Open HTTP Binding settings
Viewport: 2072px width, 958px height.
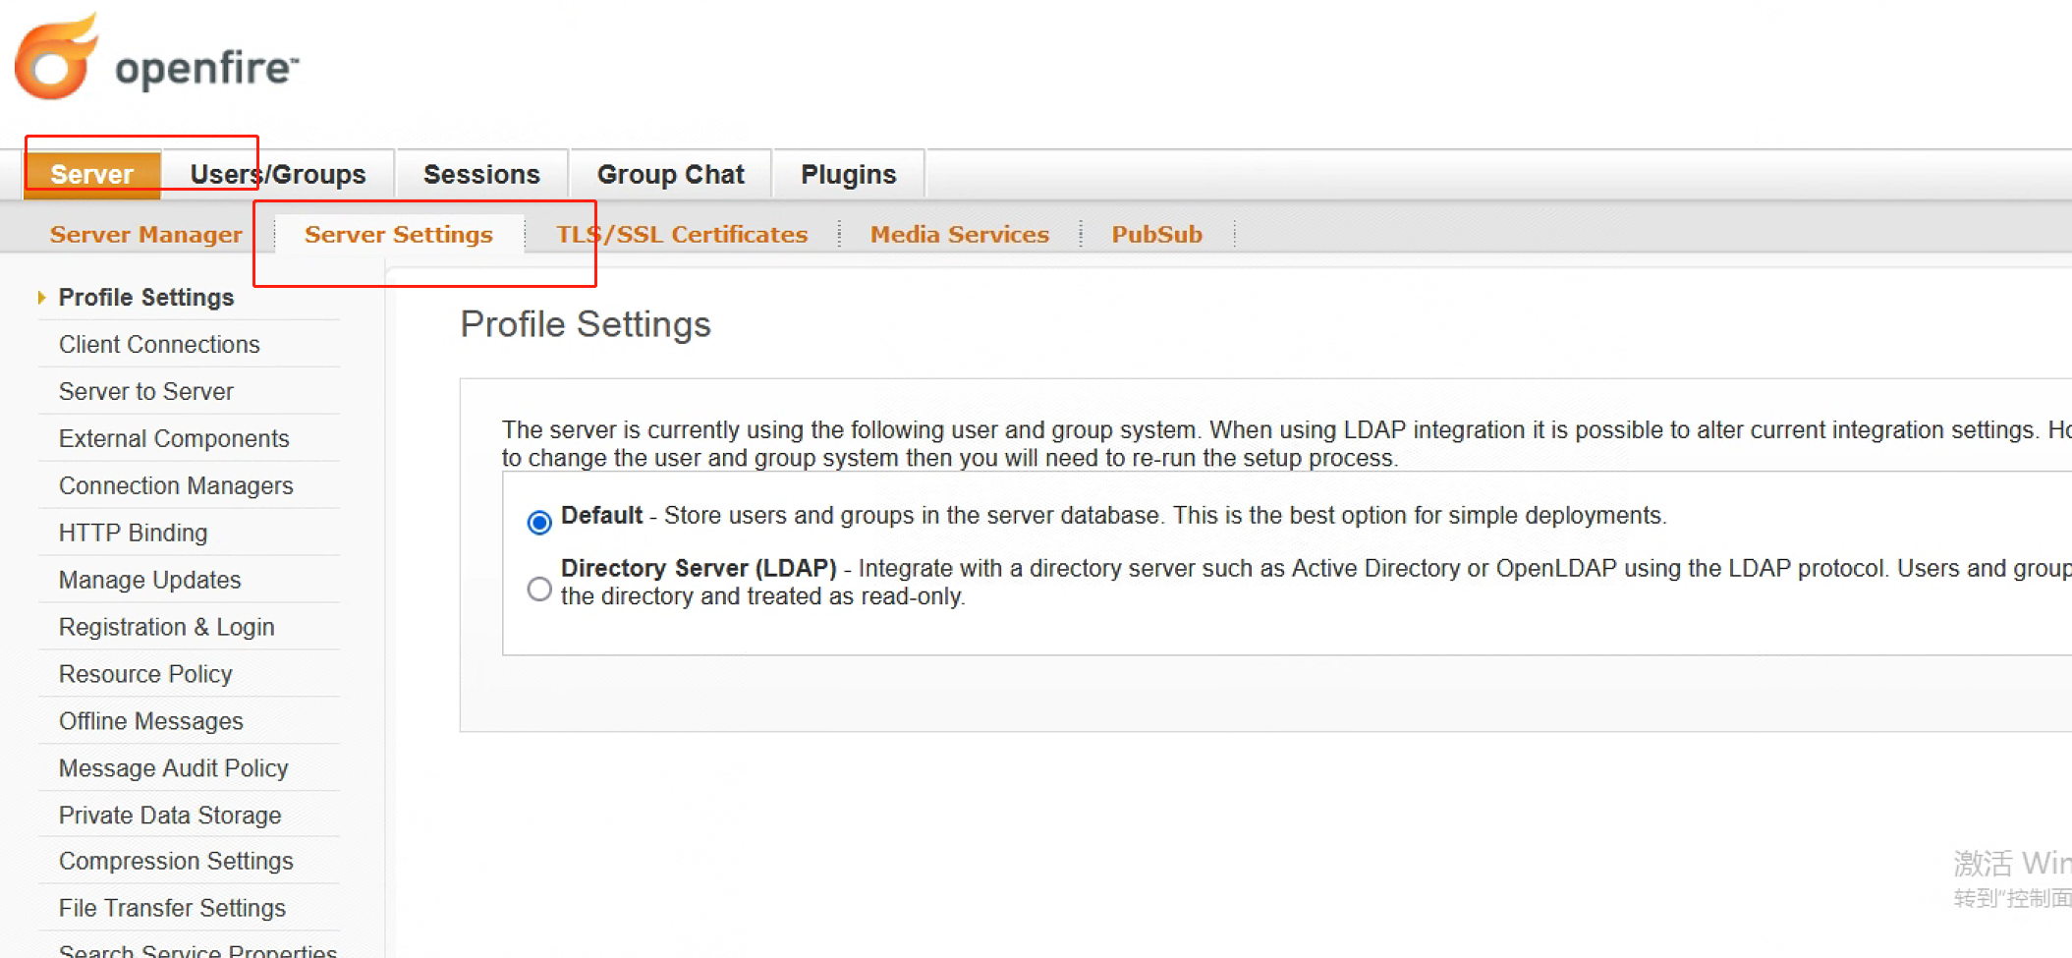(134, 533)
